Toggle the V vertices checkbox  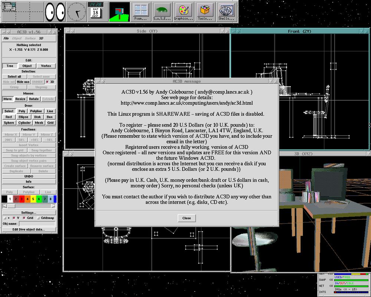14,218
